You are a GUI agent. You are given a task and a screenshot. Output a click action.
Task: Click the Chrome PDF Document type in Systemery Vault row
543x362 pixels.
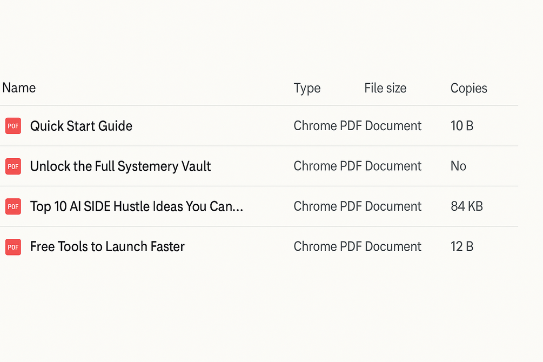(x=357, y=166)
